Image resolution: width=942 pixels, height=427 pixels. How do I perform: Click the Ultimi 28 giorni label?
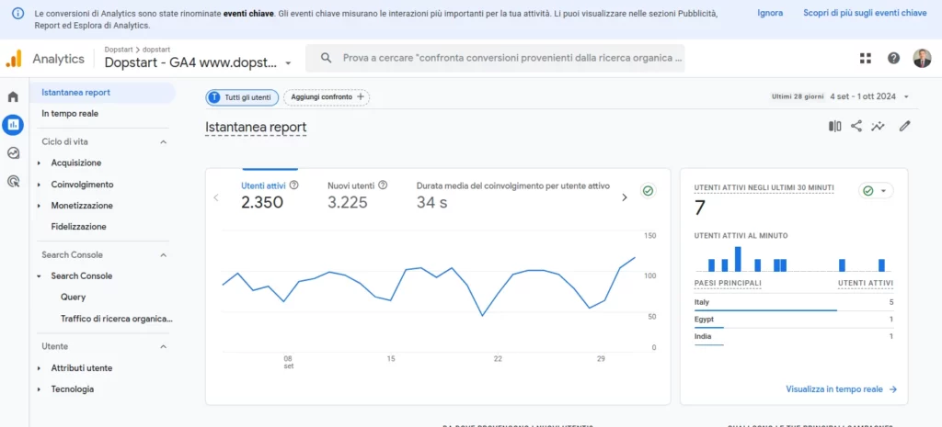tap(798, 96)
